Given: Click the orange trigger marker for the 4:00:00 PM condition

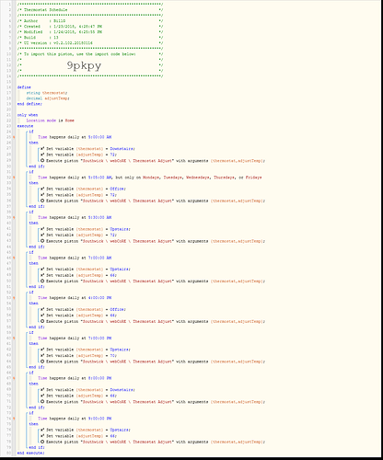Looking at the screenshot, I should point(14,298).
